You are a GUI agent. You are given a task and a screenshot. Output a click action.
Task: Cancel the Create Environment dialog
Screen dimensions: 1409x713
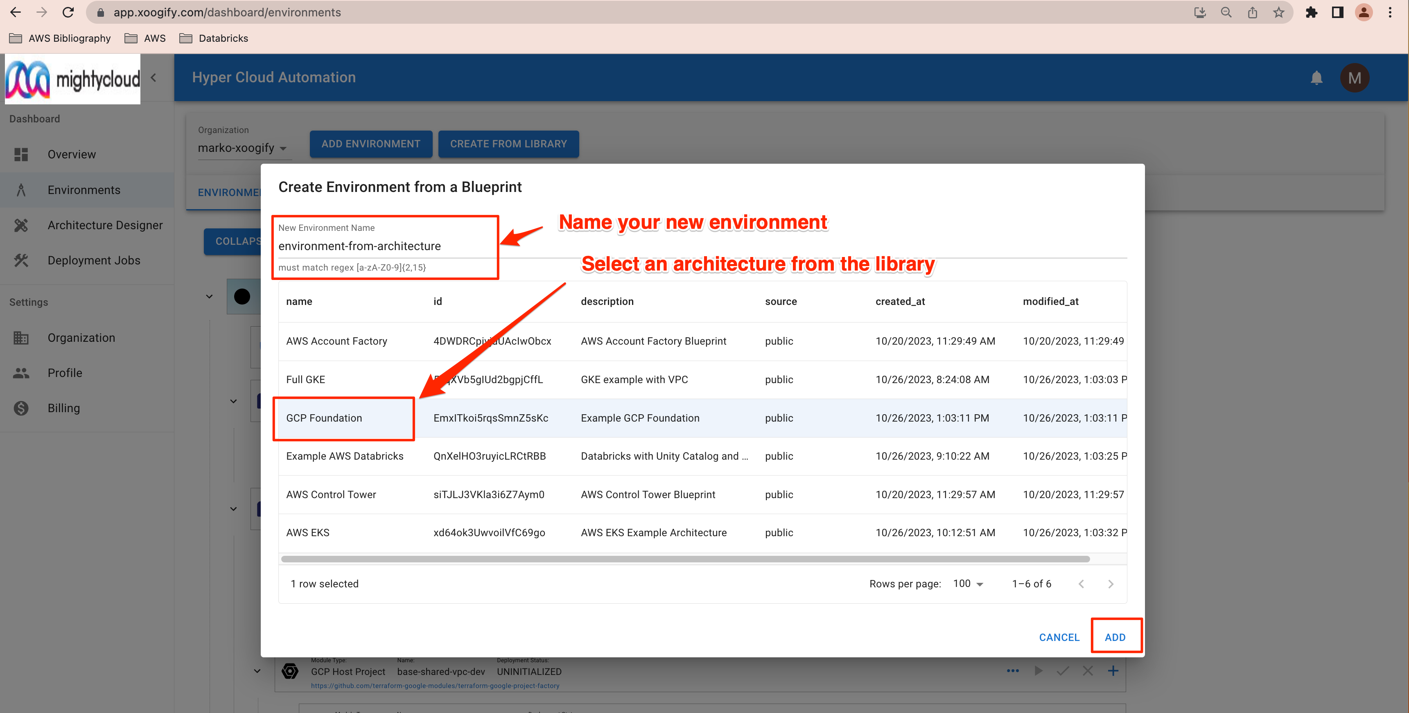1059,638
